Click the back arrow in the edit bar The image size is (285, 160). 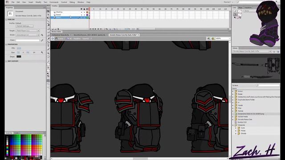pyautogui.click(x=53, y=39)
